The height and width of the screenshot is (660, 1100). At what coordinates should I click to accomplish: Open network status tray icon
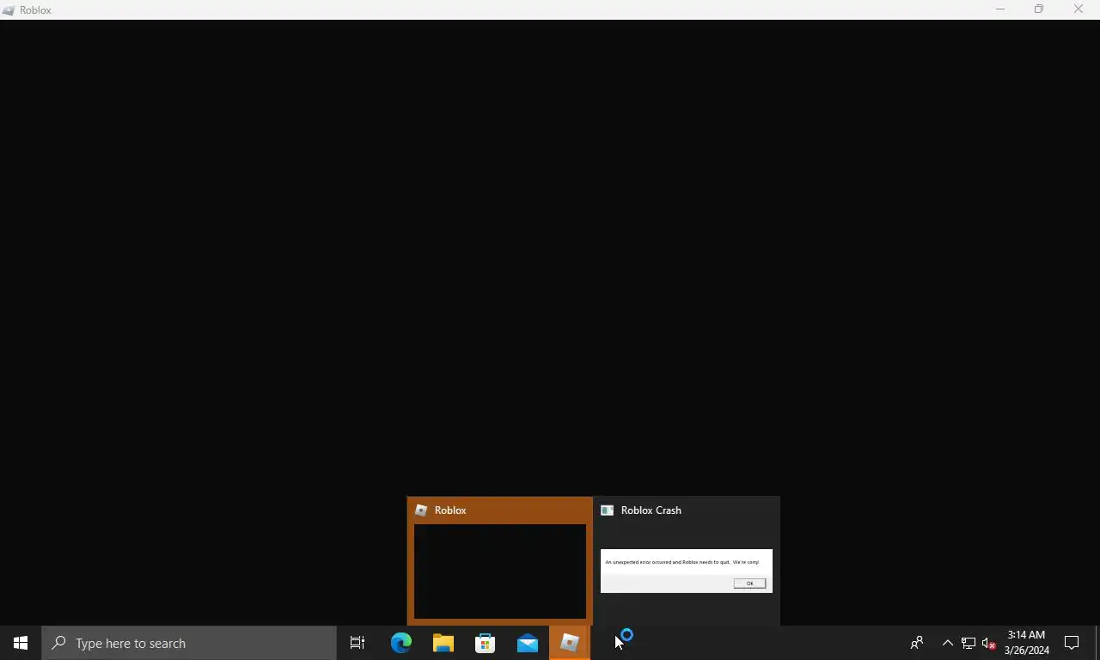[x=968, y=643]
